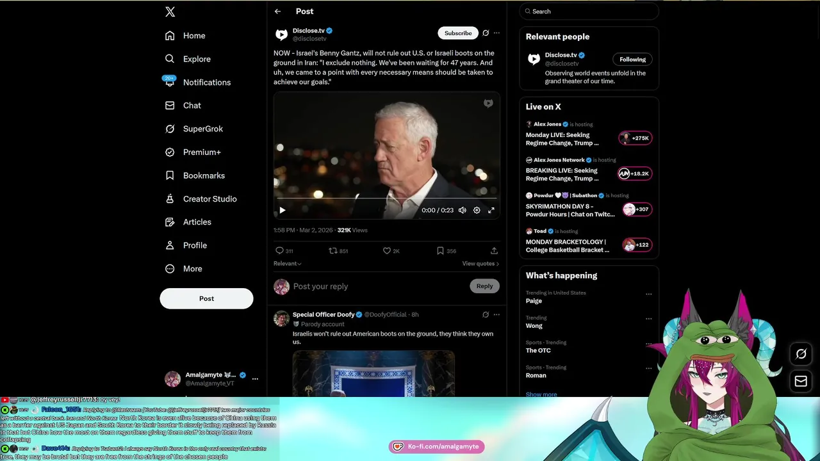
Task: Click the +18.2K listeners badge
Action: pyautogui.click(x=635, y=174)
